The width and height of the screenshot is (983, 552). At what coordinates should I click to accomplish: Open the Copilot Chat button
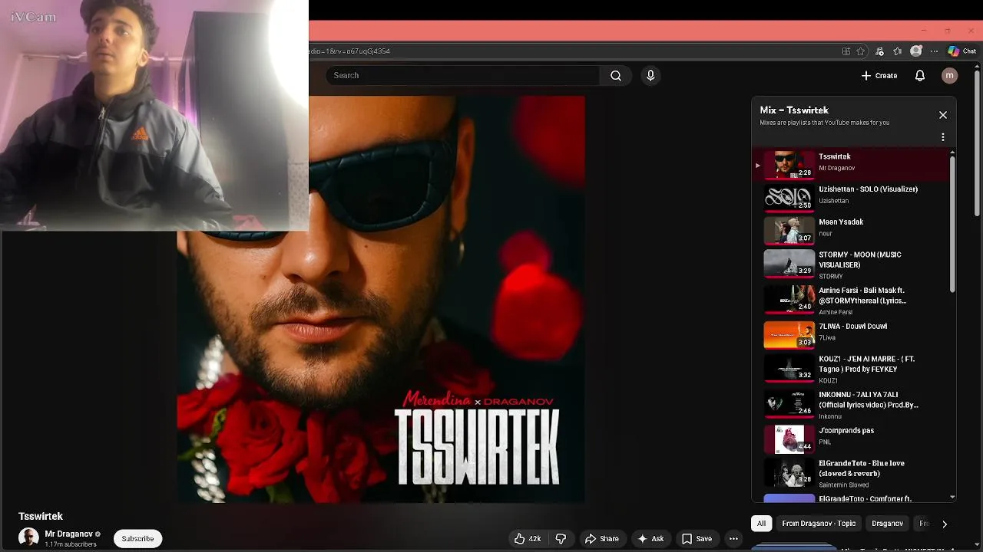(x=961, y=51)
